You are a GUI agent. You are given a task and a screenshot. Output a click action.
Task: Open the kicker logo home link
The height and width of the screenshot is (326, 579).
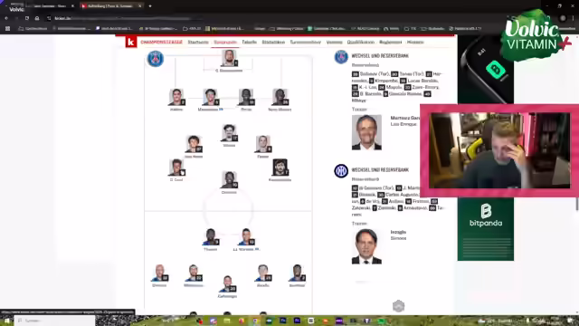tap(130, 43)
